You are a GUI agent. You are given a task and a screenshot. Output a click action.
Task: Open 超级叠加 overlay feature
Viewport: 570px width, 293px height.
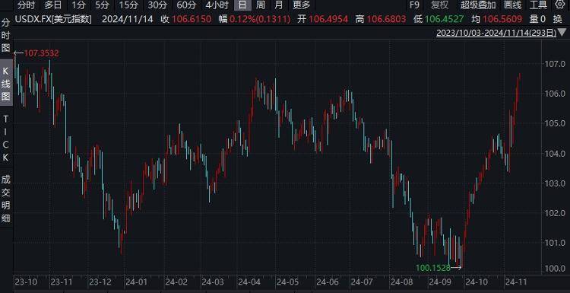(478, 5)
